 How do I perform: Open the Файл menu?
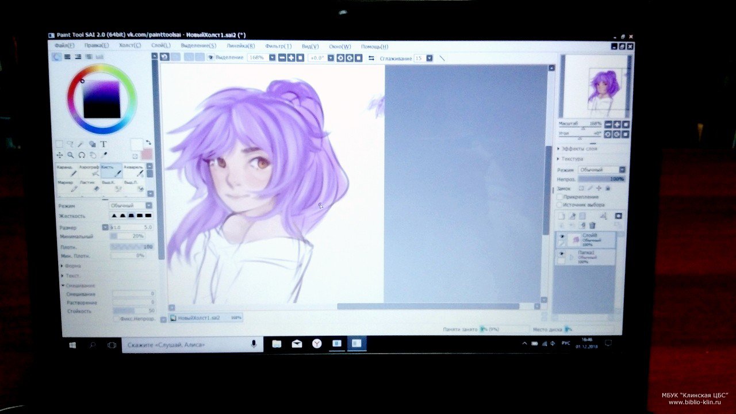click(x=64, y=45)
